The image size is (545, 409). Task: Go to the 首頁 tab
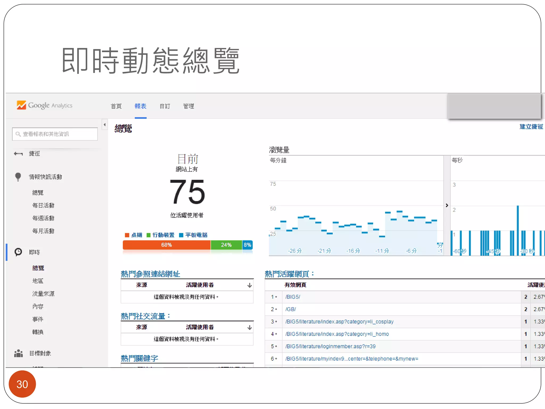[x=116, y=106]
